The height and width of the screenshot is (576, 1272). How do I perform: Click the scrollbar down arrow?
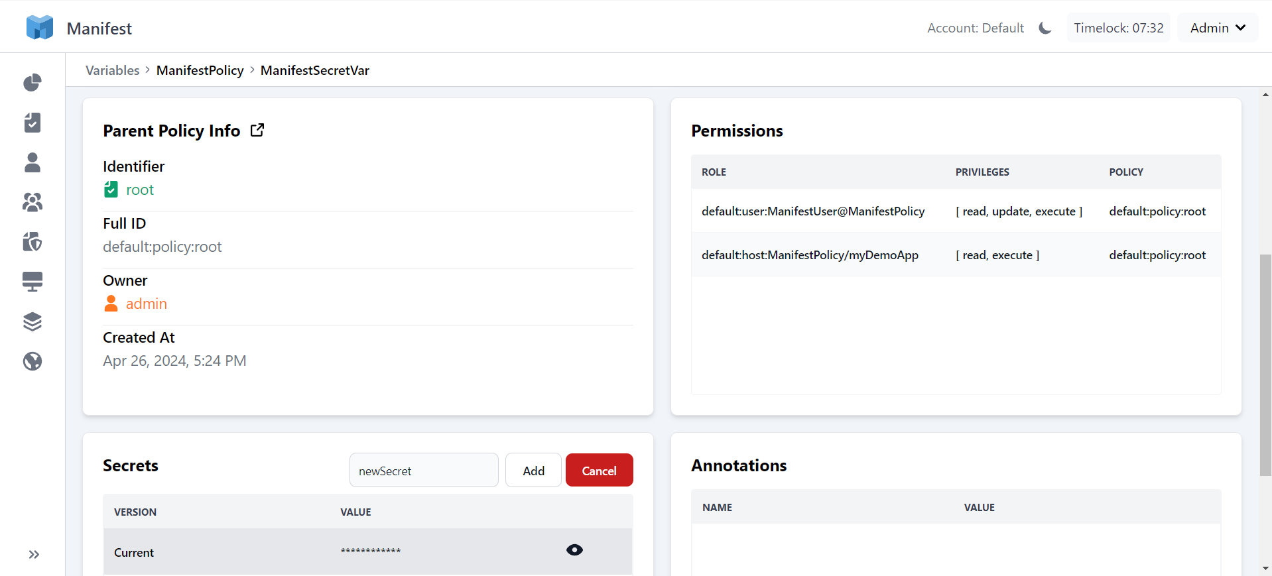tap(1265, 569)
